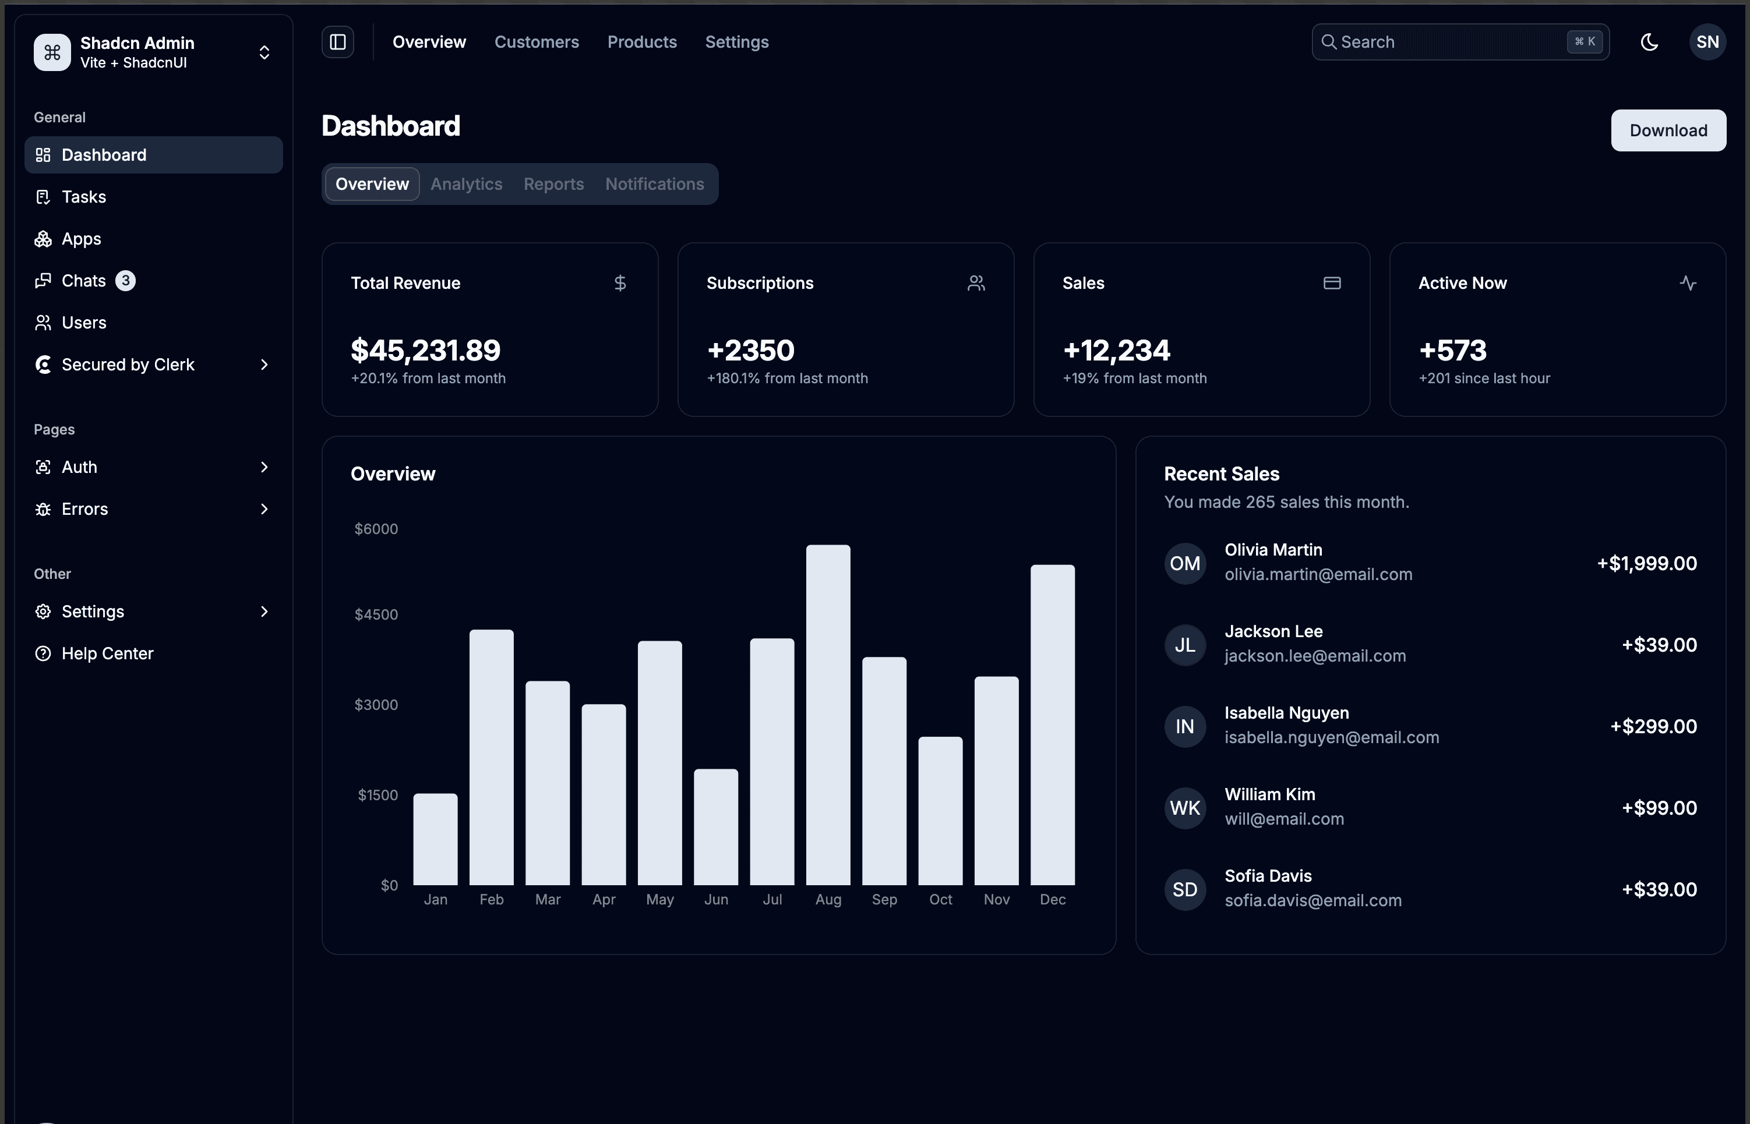Click the dollar icon on Total Revenue
This screenshot has height=1124, width=1750.
tap(620, 283)
